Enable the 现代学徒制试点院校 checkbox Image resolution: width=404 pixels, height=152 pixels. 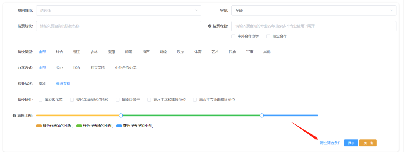(x=72, y=99)
